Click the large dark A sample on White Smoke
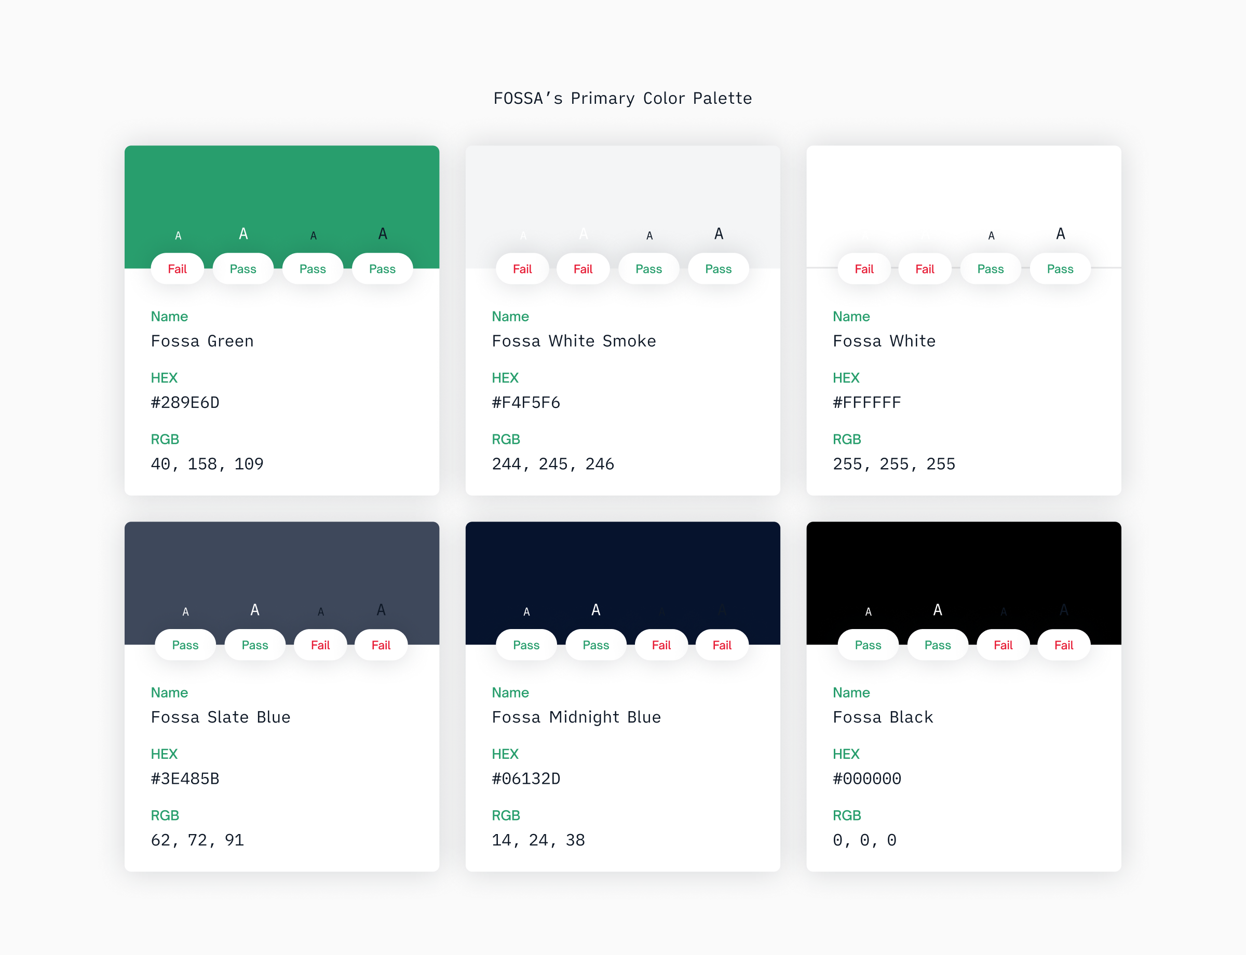The image size is (1246, 955). click(719, 234)
